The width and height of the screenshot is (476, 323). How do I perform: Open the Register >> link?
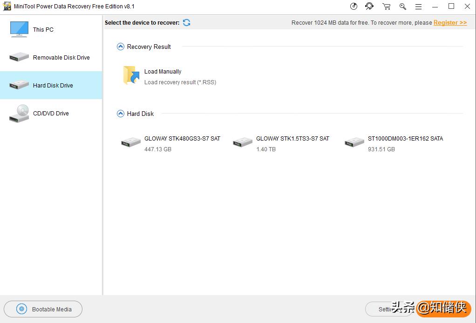[x=450, y=23]
